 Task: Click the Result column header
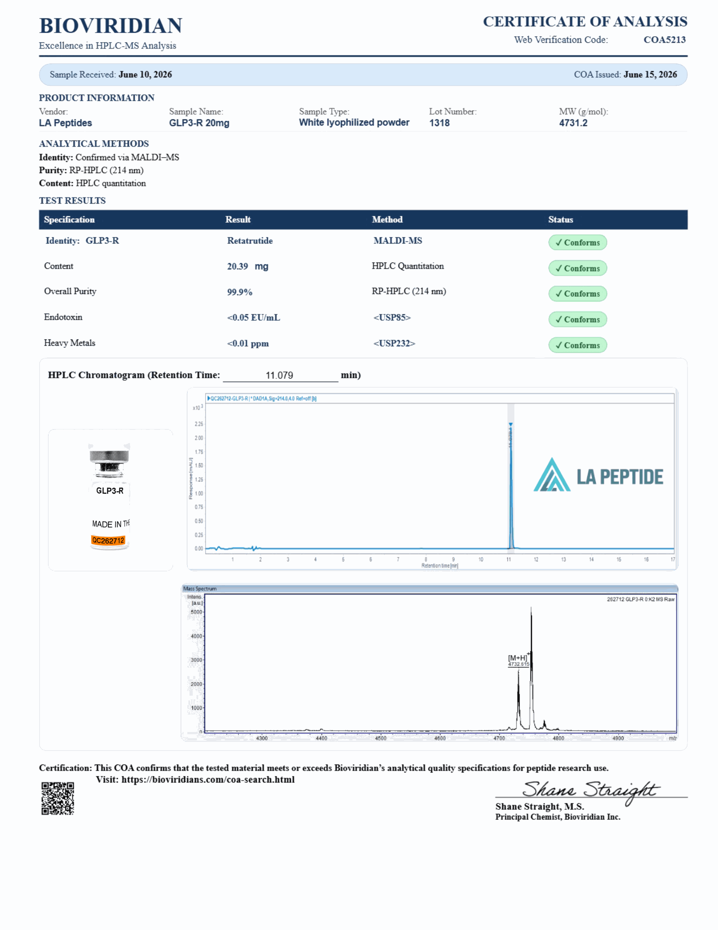(x=238, y=220)
